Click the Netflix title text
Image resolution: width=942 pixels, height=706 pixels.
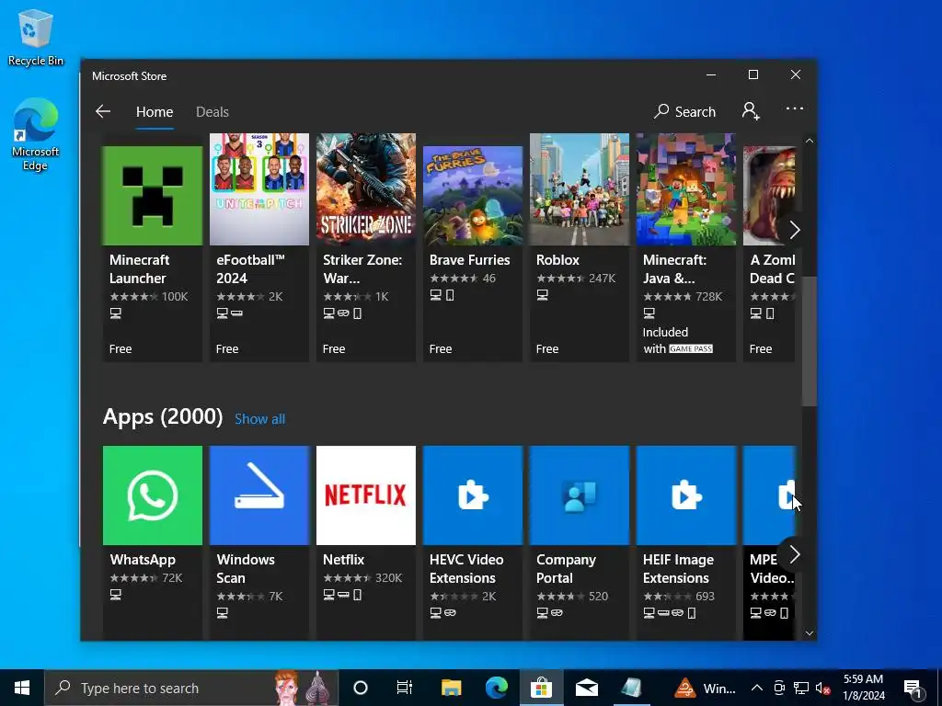click(x=344, y=560)
